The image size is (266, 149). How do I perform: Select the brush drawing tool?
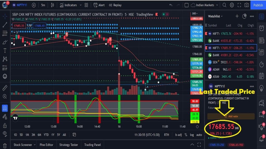pos(5,42)
